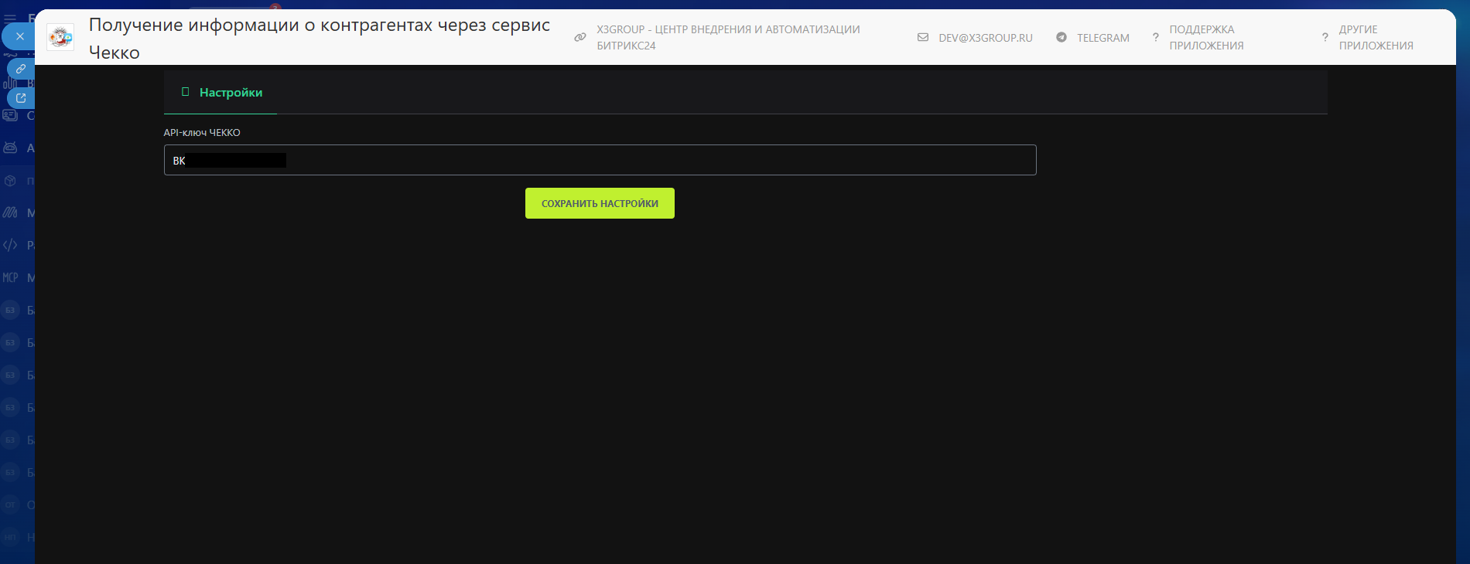Open the DEV@X3GROUP.RU email link
Image resolution: width=1470 pixels, height=564 pixels.
click(986, 38)
